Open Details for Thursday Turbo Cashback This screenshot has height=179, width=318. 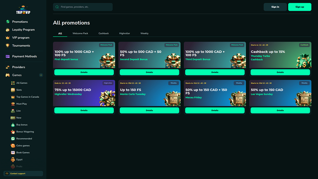[280, 72]
